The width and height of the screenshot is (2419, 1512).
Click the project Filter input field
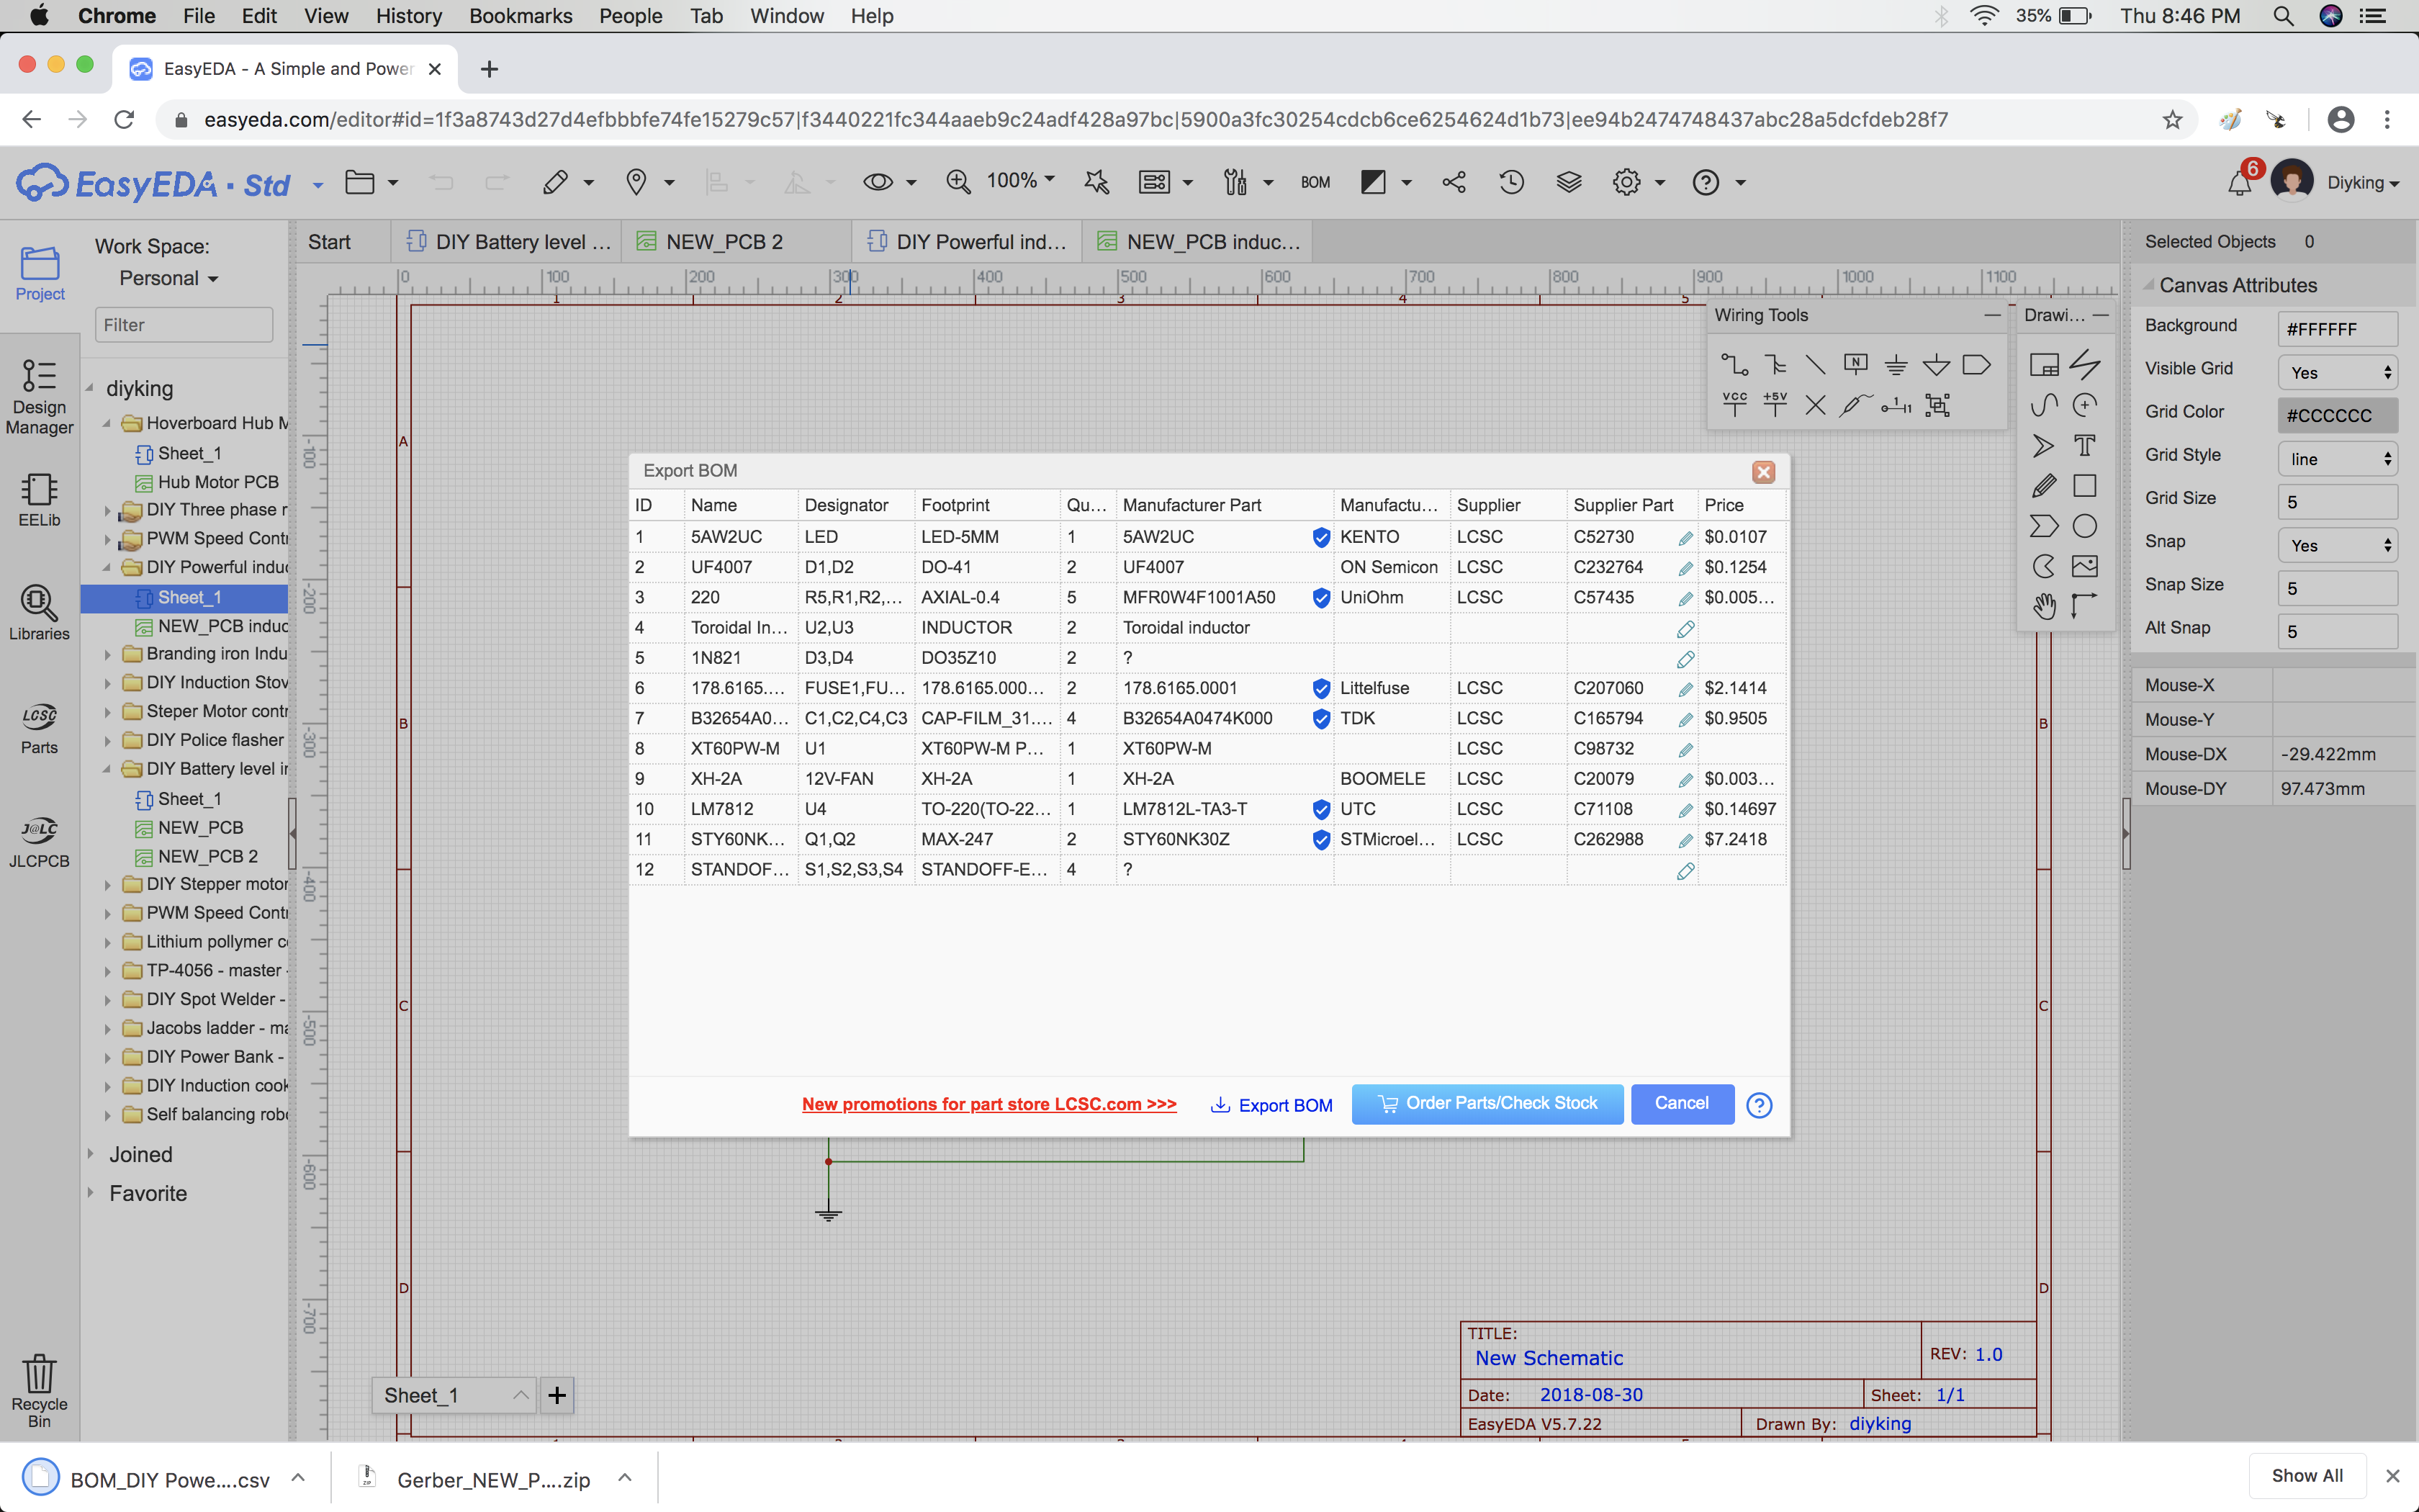184,325
